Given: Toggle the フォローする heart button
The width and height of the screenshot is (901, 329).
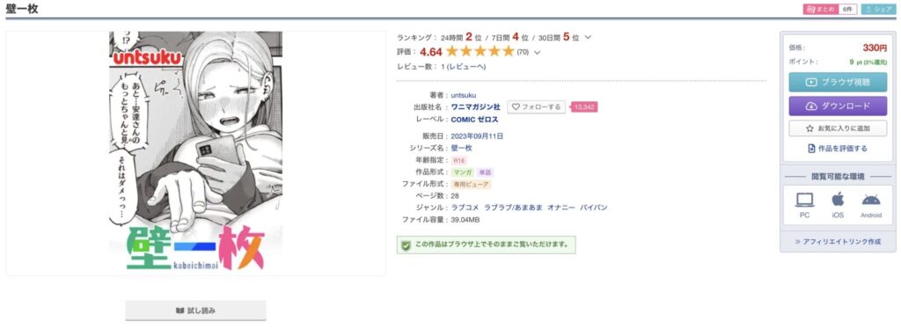Looking at the screenshot, I should coord(536,106).
